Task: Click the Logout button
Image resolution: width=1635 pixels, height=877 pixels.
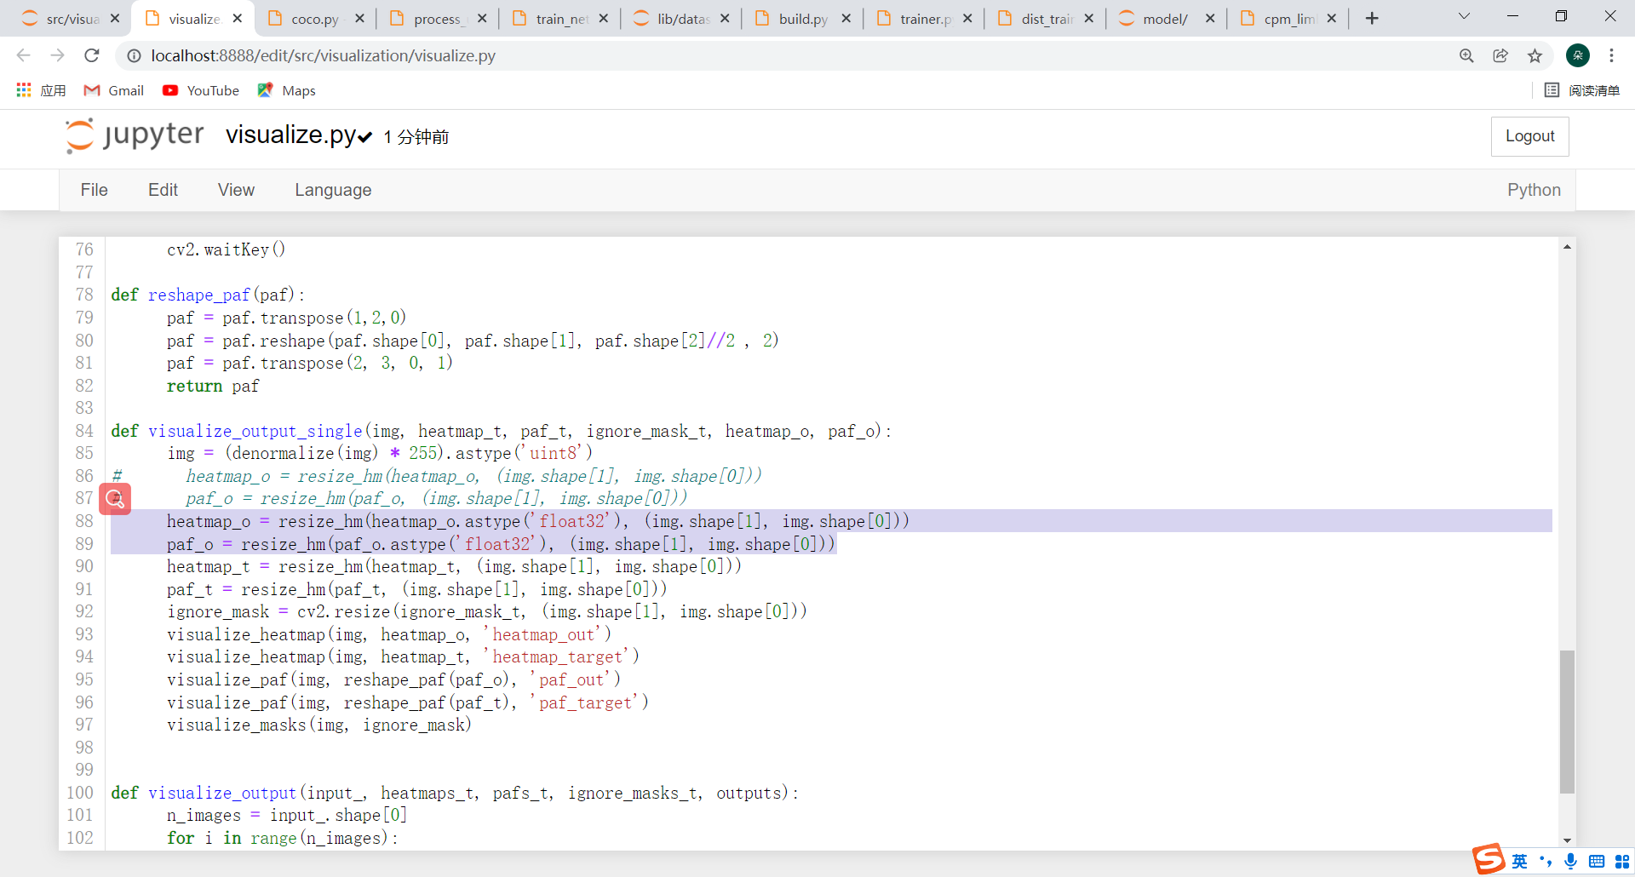Action: (x=1529, y=136)
